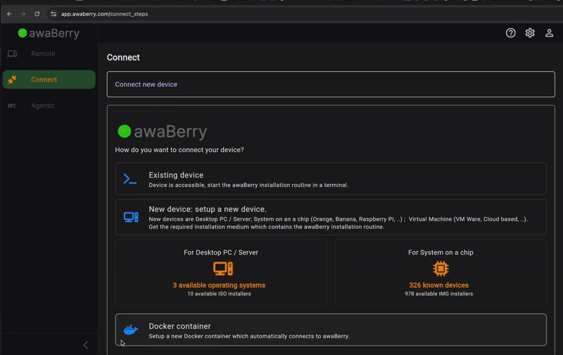This screenshot has height=355, width=563.
Task: Click text 'How do you want to connect your device?'
Action: [179, 150]
